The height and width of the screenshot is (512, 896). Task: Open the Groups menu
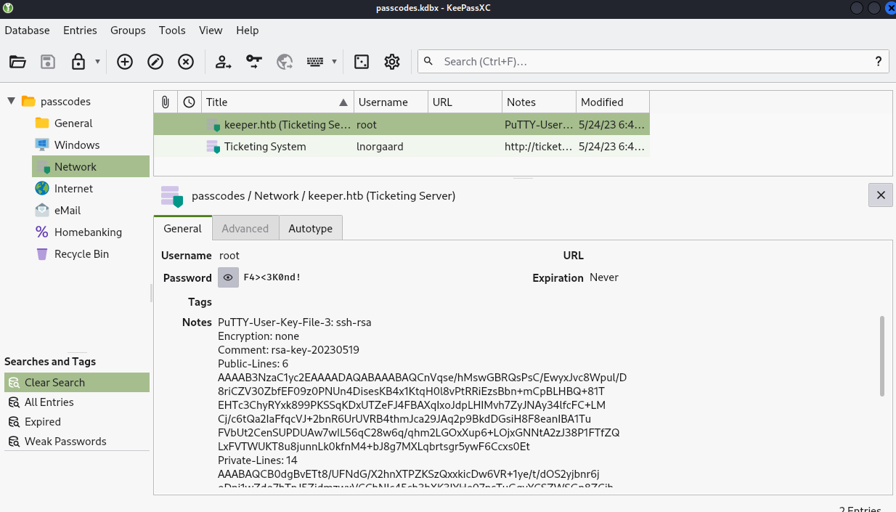coord(128,31)
